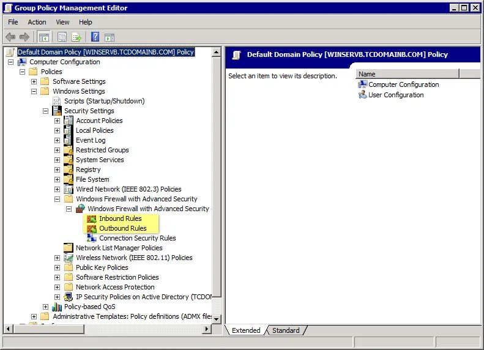Select Outbound Rules in tree
Viewport: 484px width, 350px height.
click(123, 229)
